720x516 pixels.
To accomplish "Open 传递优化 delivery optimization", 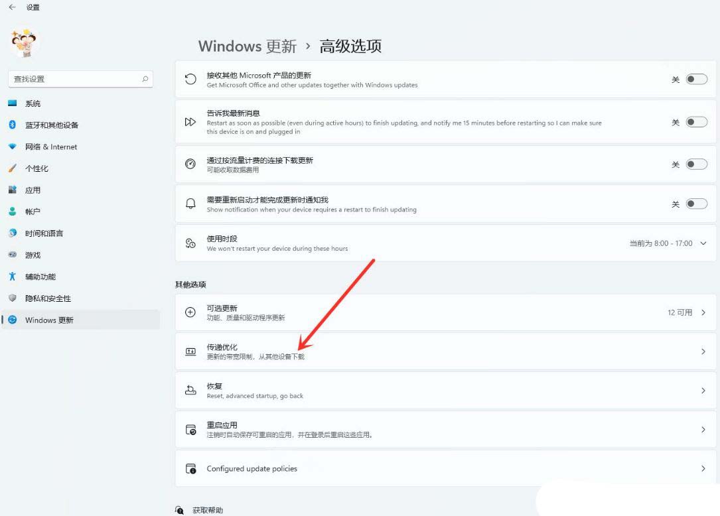I will [445, 352].
